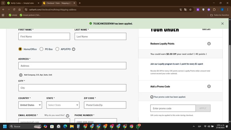This screenshot has height=130, width=231.
Task: Open the browser extensions puzzle icon
Action: pyautogui.click(x=214, y=10)
